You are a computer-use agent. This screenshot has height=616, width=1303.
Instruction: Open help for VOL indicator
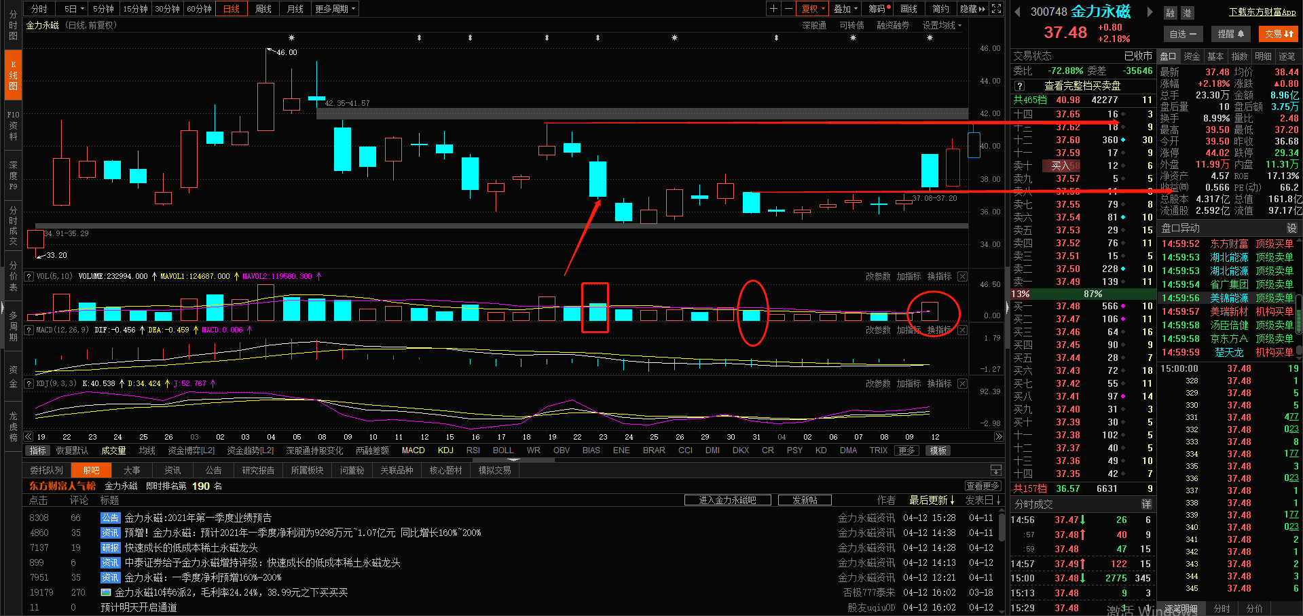29,277
